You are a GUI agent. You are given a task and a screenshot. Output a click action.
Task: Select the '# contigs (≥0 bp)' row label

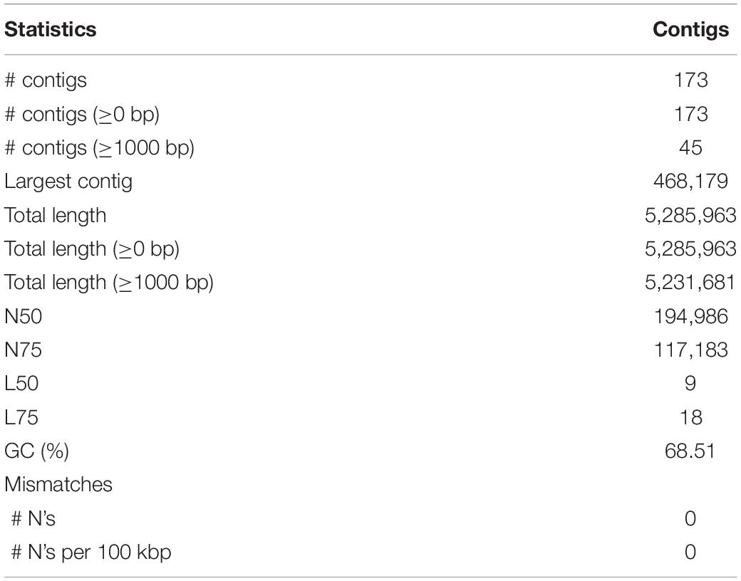(82, 115)
